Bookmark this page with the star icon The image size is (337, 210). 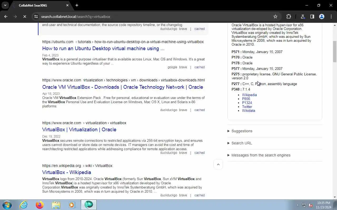275,17
